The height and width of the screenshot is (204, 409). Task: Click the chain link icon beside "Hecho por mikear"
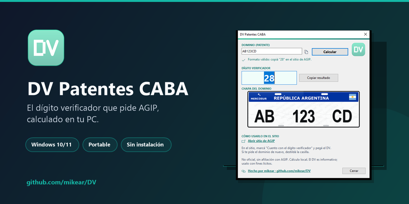tap(243, 171)
